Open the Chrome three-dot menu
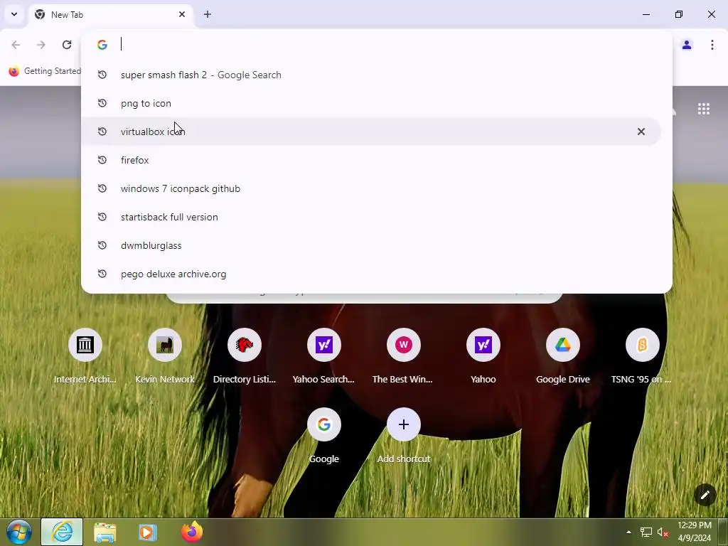The height and width of the screenshot is (546, 728). (712, 45)
